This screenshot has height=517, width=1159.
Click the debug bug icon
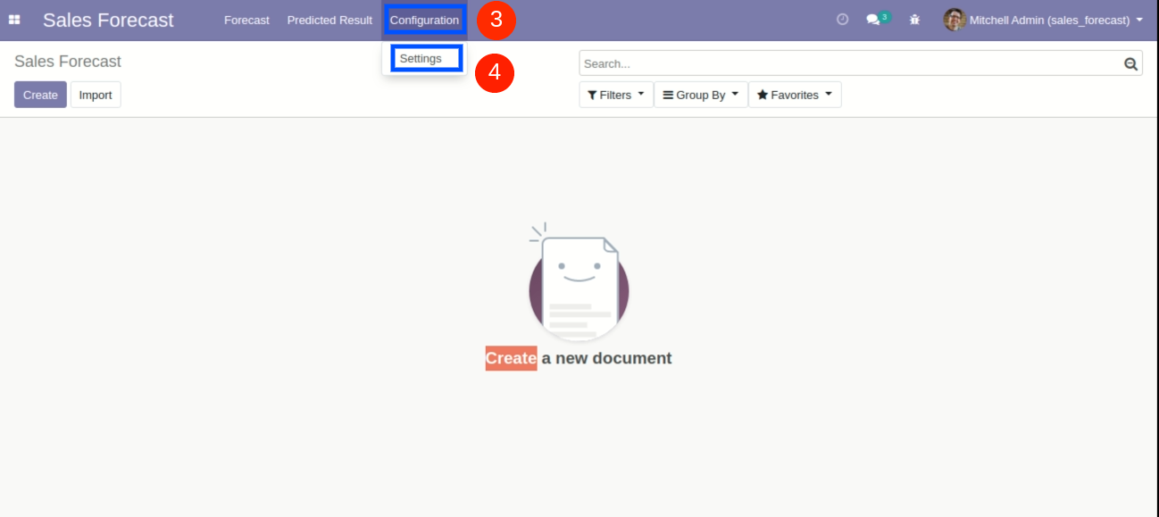914,20
